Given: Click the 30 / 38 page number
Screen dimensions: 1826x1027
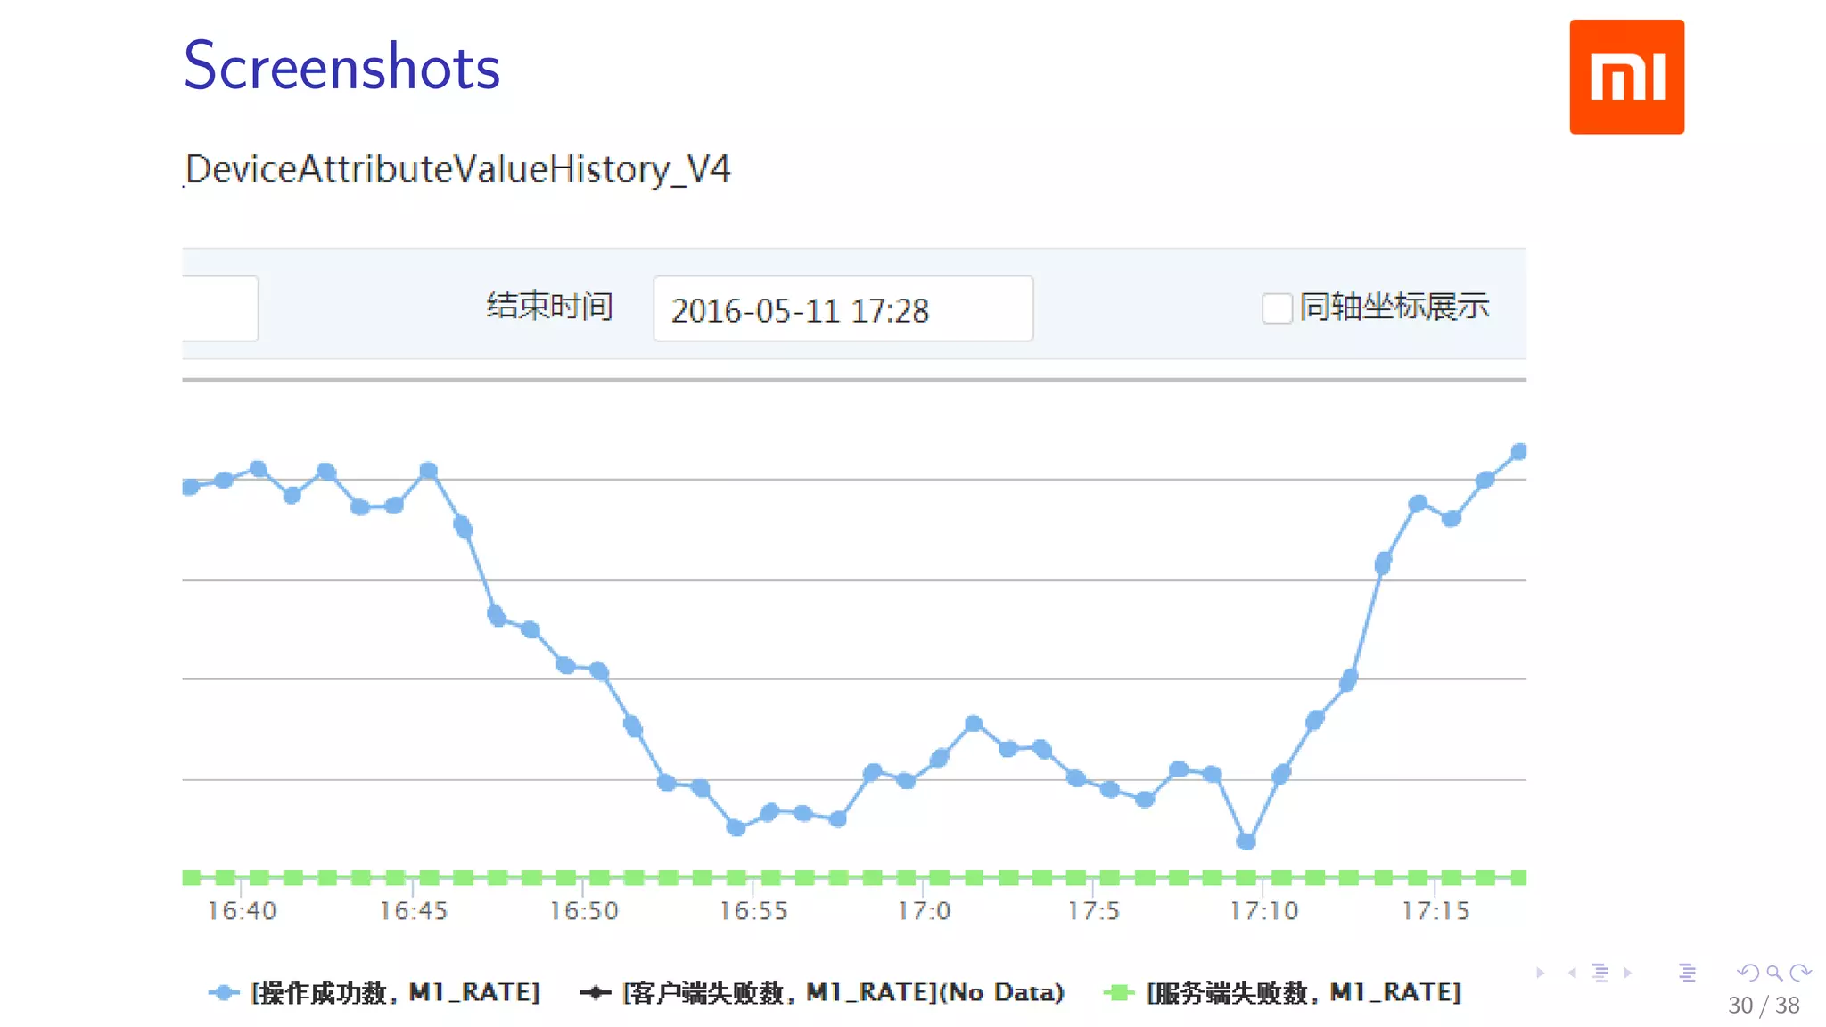Looking at the screenshot, I should [1764, 1006].
